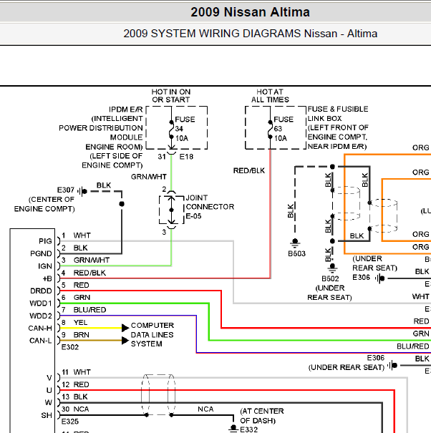Click the E307 ground symbol
The width and height of the screenshot is (431, 433).
click(x=82, y=191)
